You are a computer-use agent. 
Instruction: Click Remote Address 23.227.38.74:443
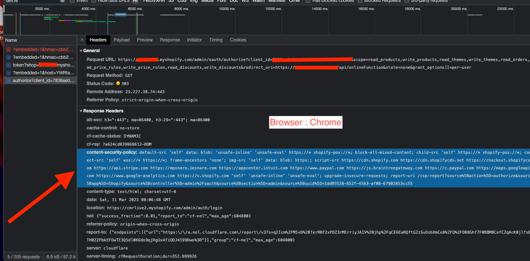(x=125, y=92)
